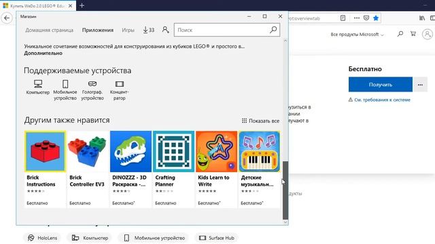Click Показать все link
Screen dimensions: 435x244
click(260, 121)
